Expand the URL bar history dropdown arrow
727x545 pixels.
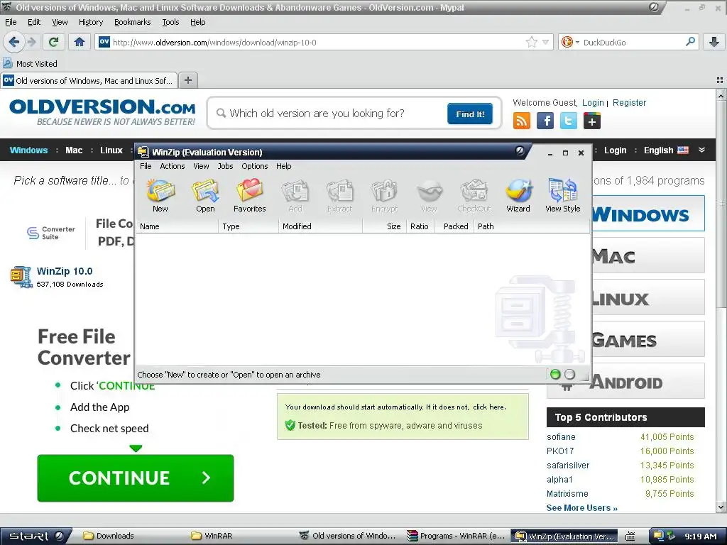[x=545, y=42]
